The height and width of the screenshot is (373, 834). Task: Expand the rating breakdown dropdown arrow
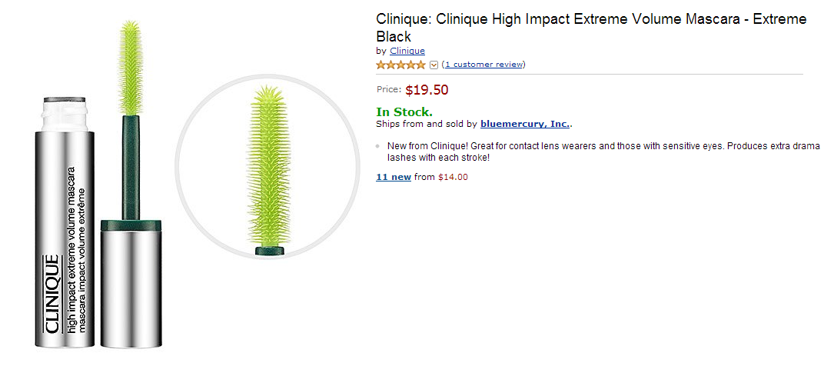coord(434,65)
